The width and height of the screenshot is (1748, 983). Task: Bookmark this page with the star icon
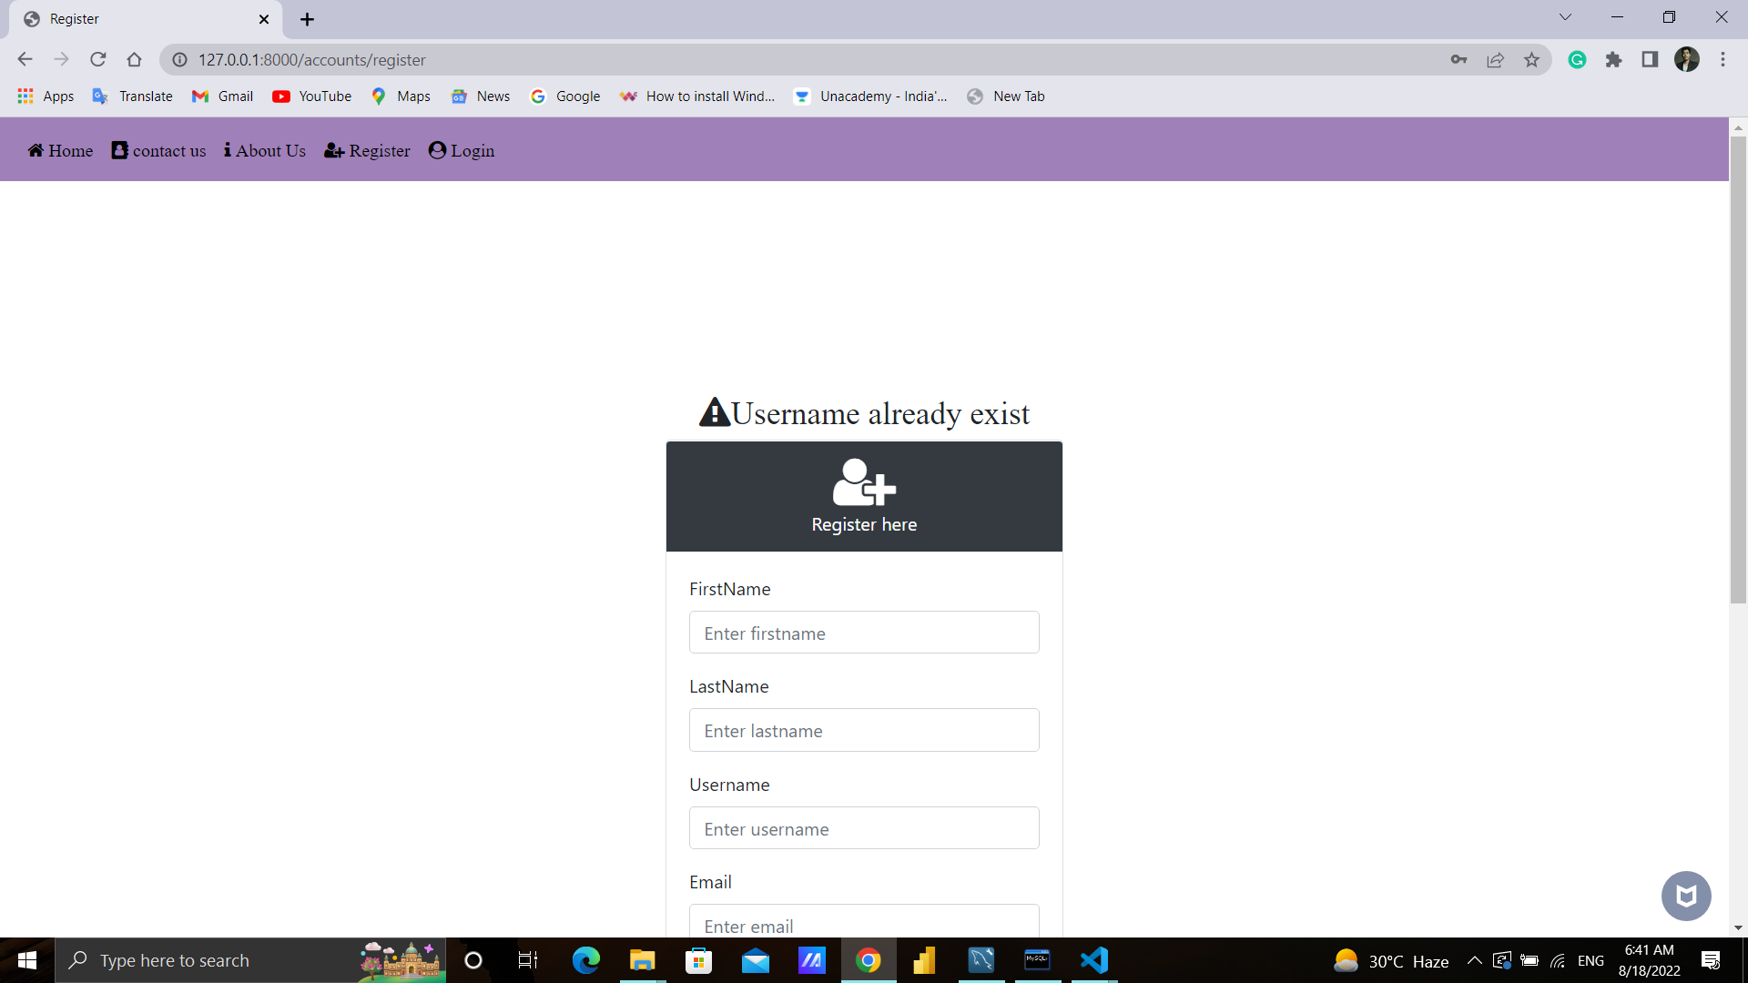[1532, 59]
